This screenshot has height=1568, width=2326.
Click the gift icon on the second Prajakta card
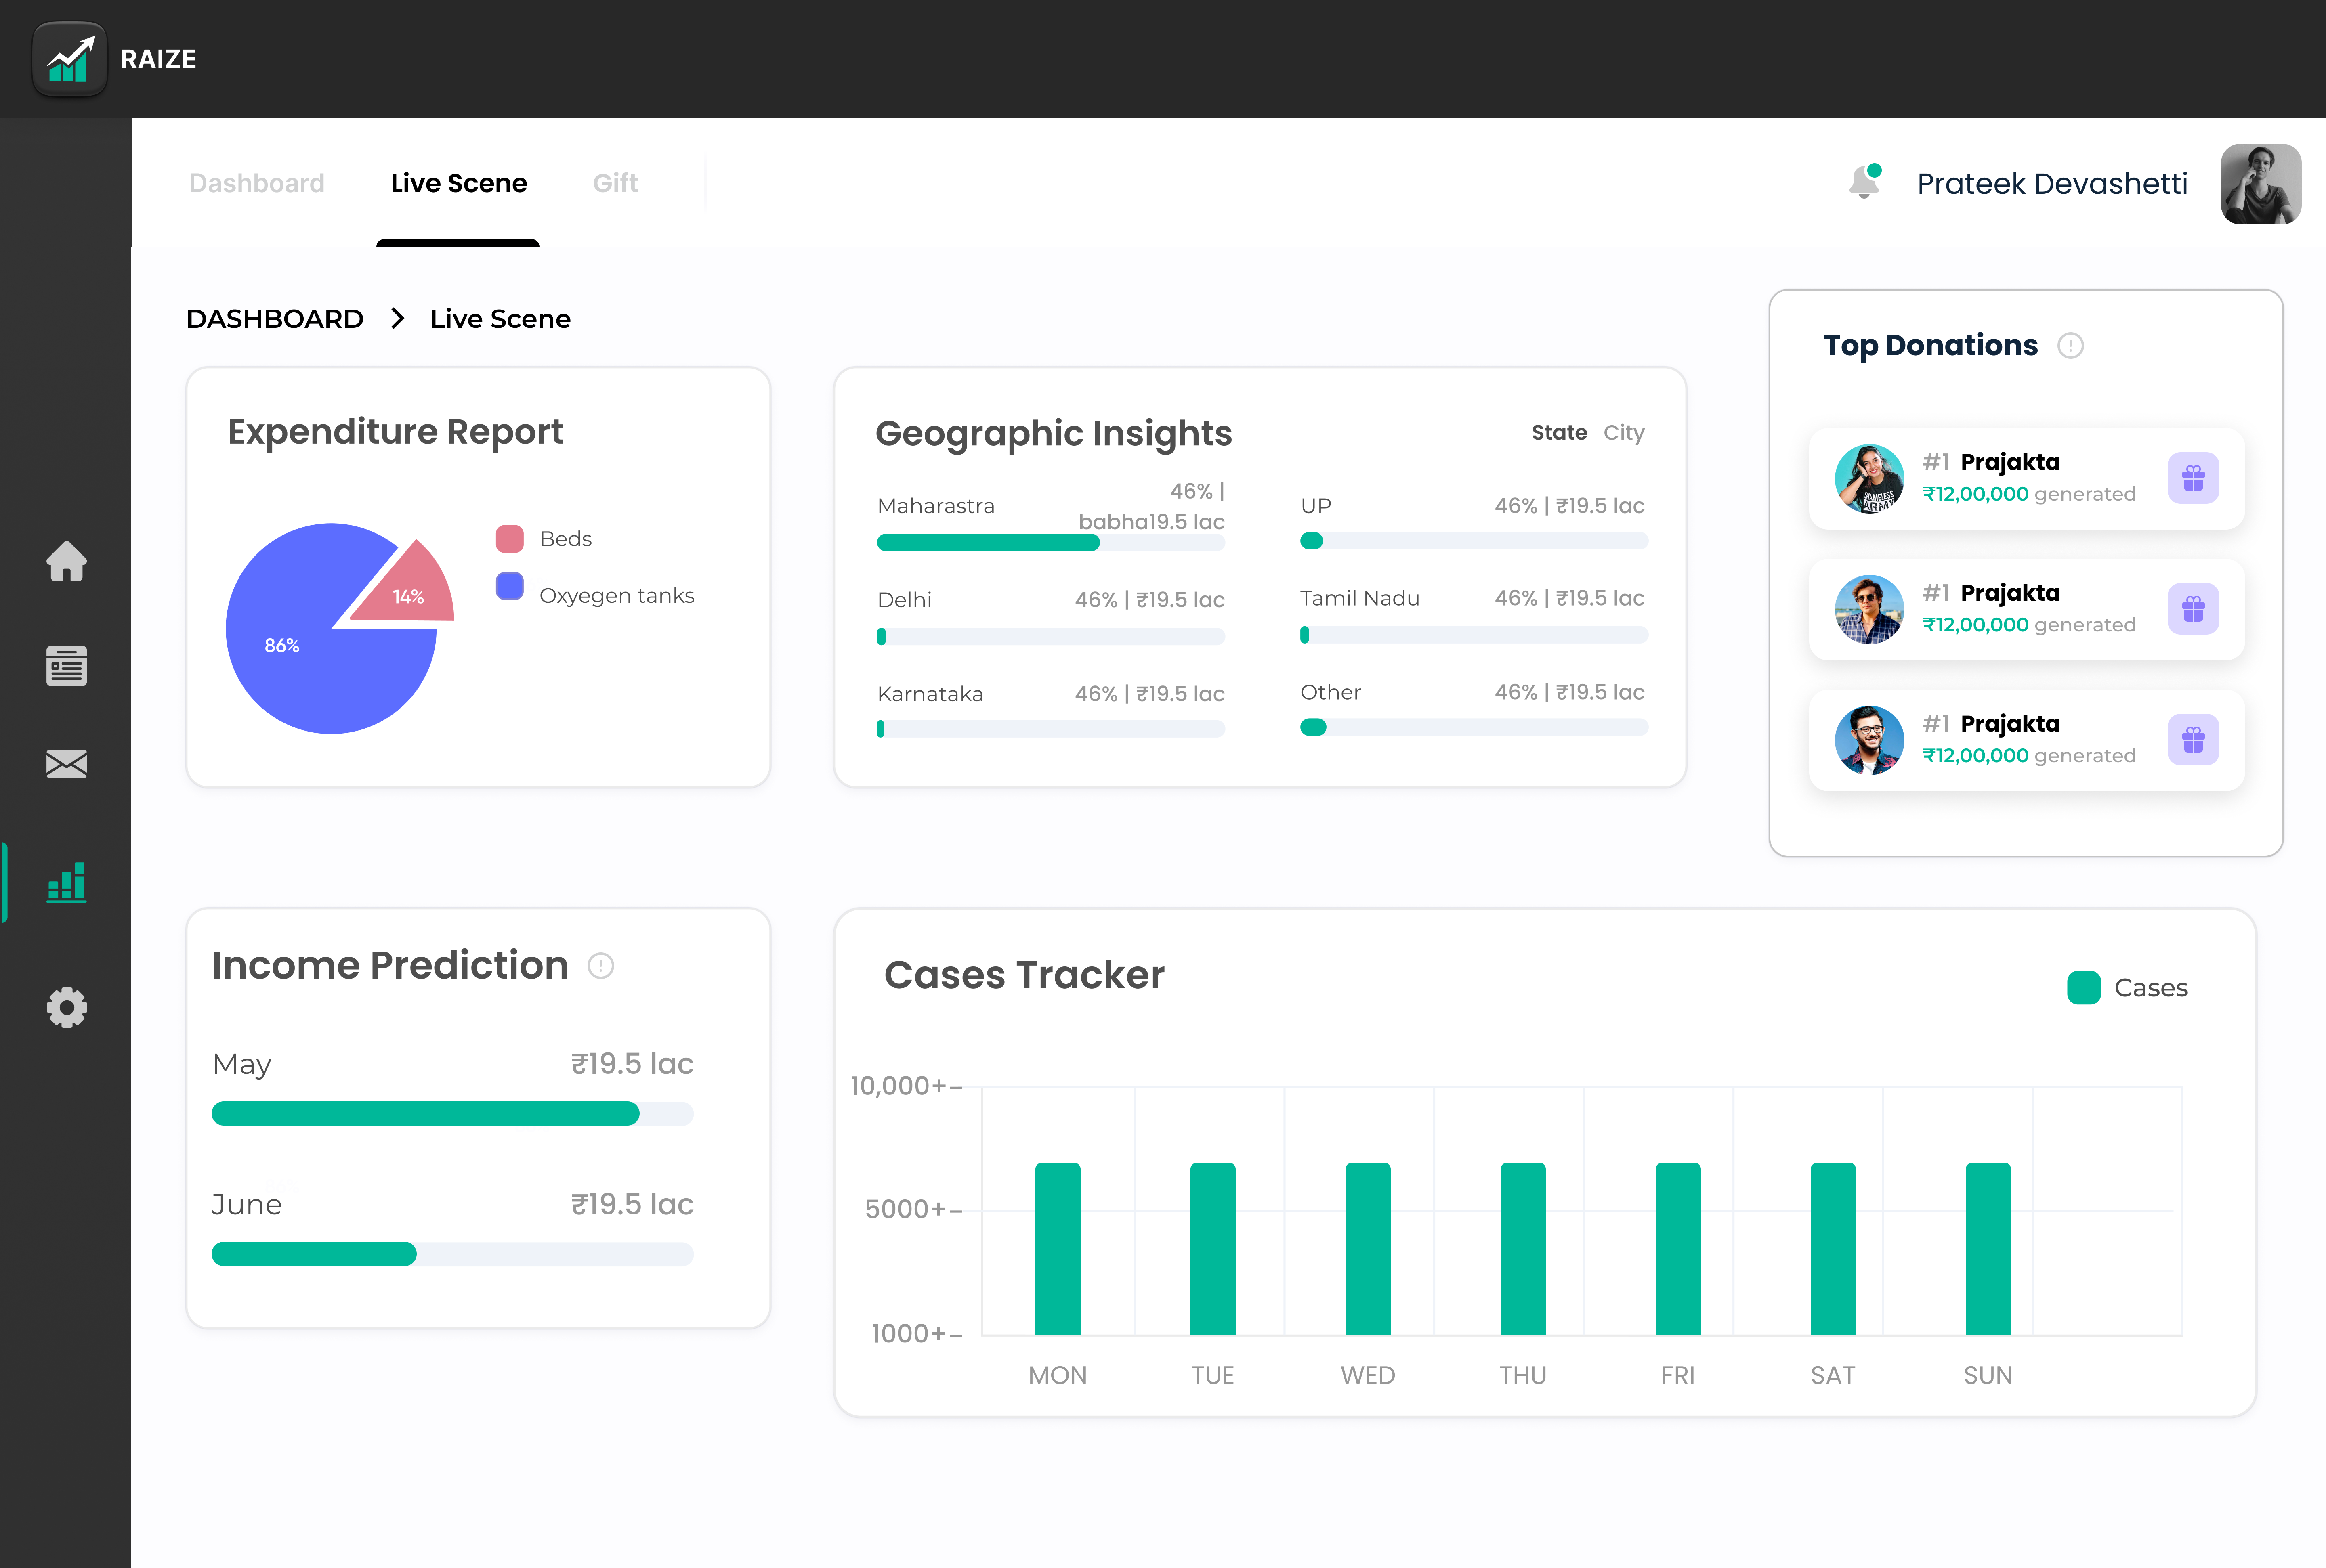pyautogui.click(x=2193, y=609)
